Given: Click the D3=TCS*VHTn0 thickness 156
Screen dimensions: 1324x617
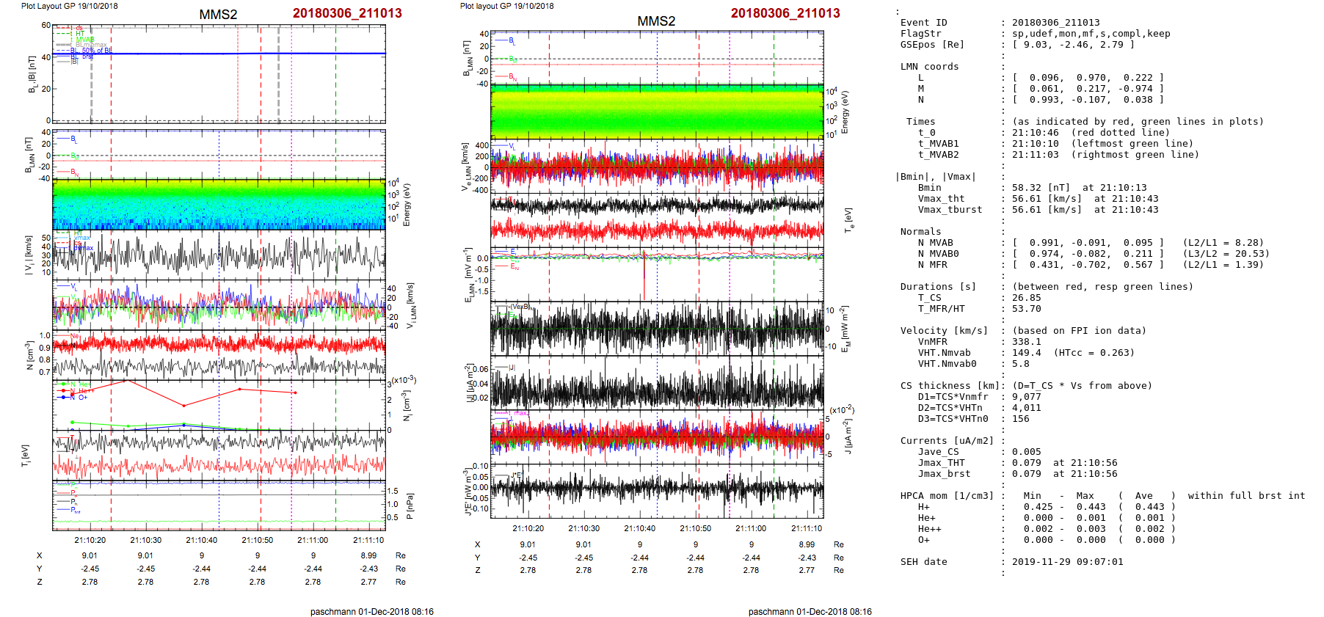Looking at the screenshot, I should click(x=1020, y=419).
